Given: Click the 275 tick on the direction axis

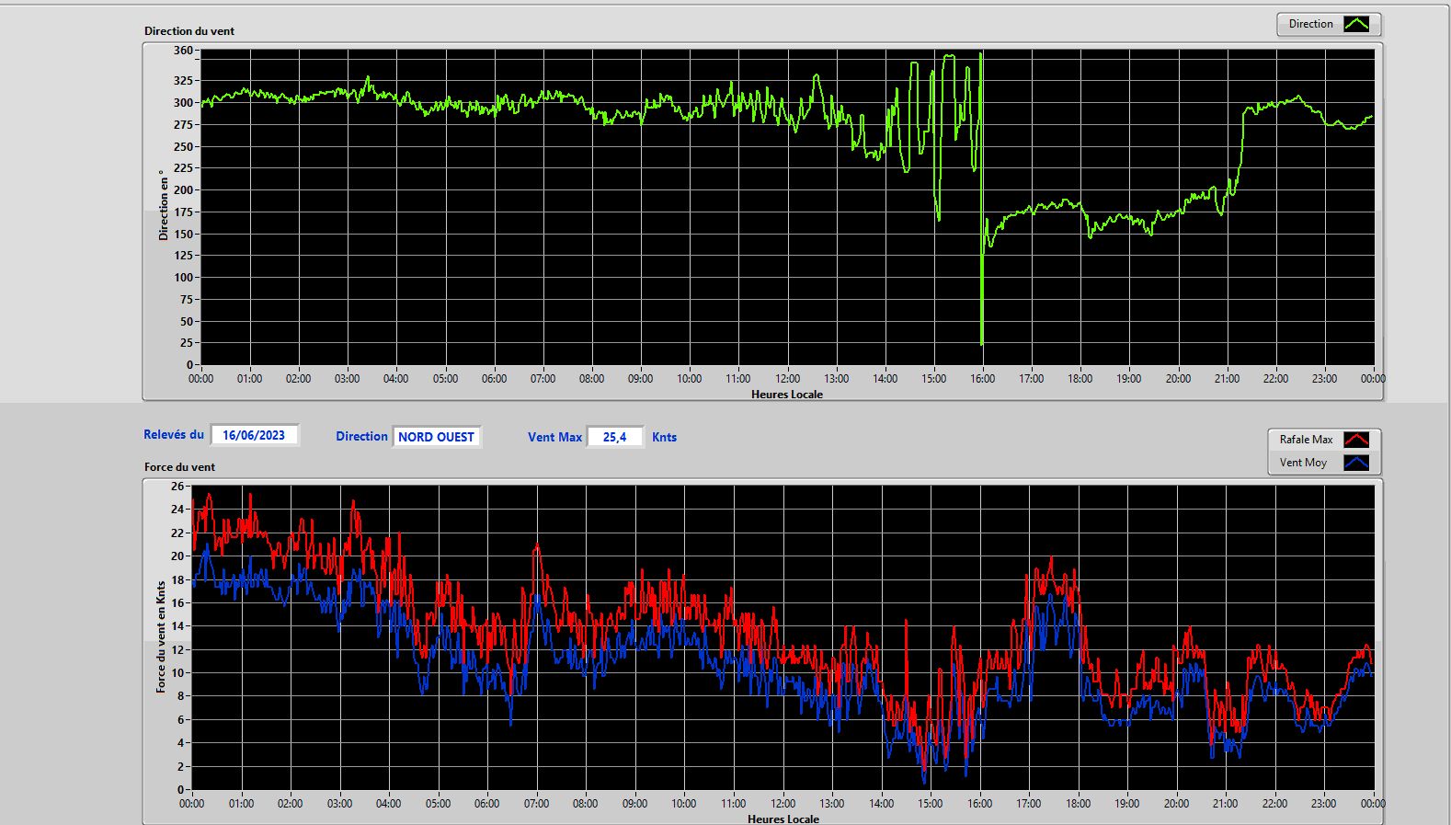Looking at the screenshot, I should click(184, 125).
